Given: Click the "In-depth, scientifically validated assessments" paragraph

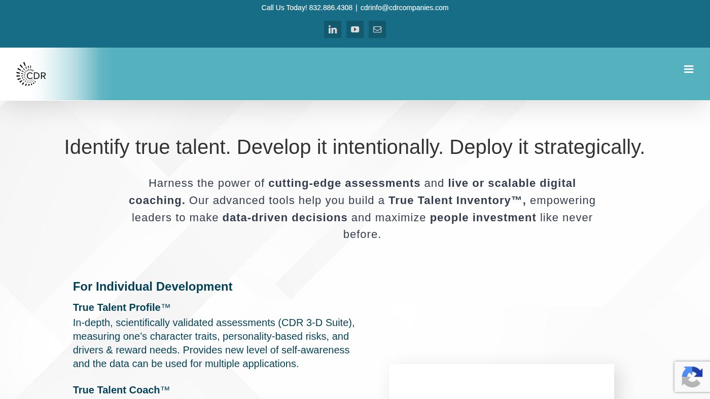Looking at the screenshot, I should tap(214, 343).
